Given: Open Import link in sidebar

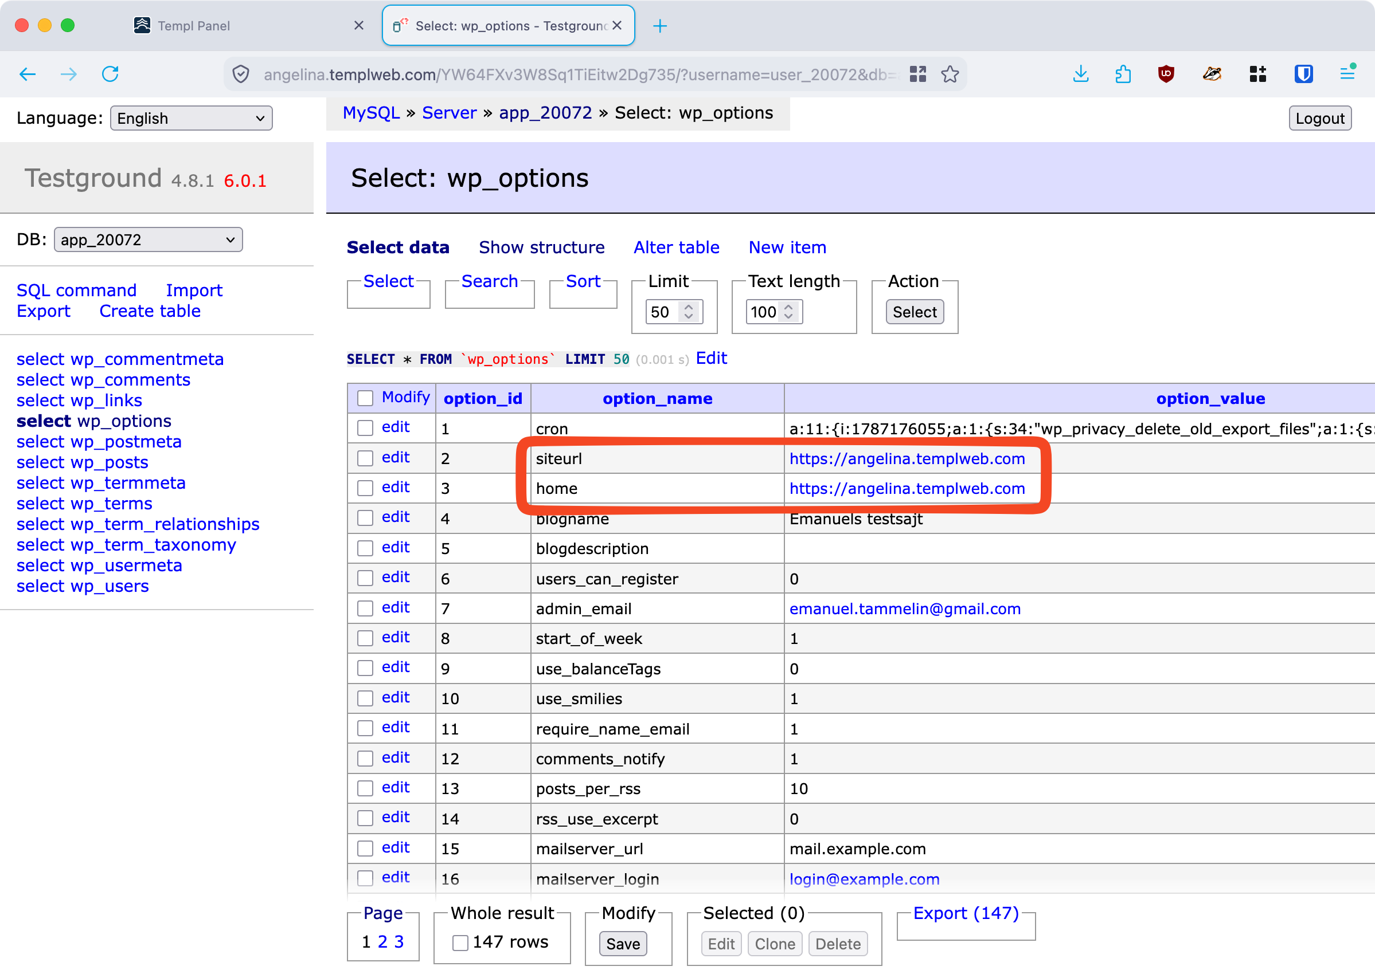Looking at the screenshot, I should [x=194, y=291].
